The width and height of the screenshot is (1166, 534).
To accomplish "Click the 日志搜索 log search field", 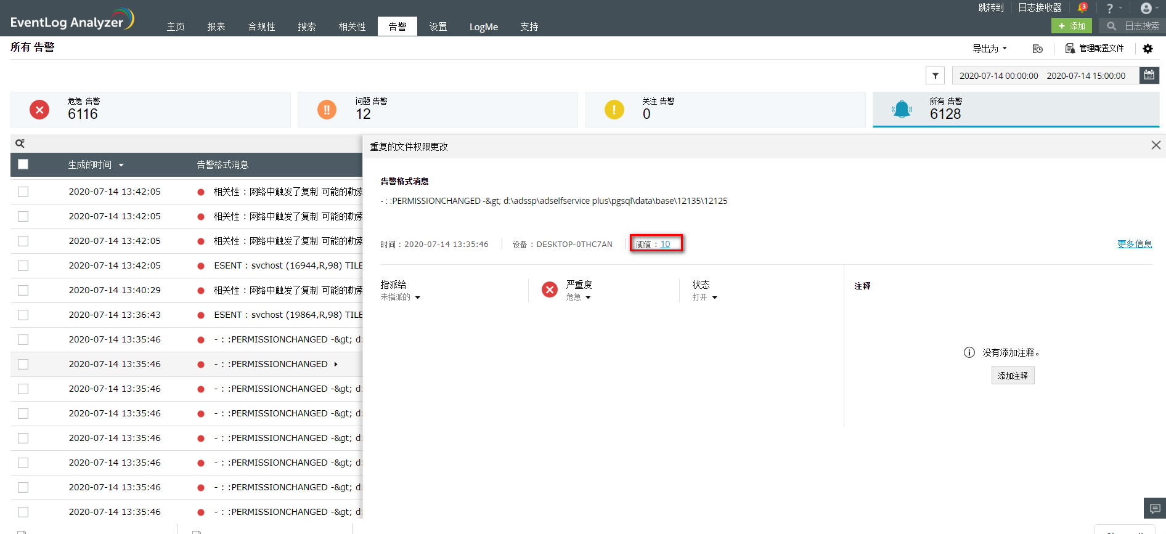I will (1141, 26).
